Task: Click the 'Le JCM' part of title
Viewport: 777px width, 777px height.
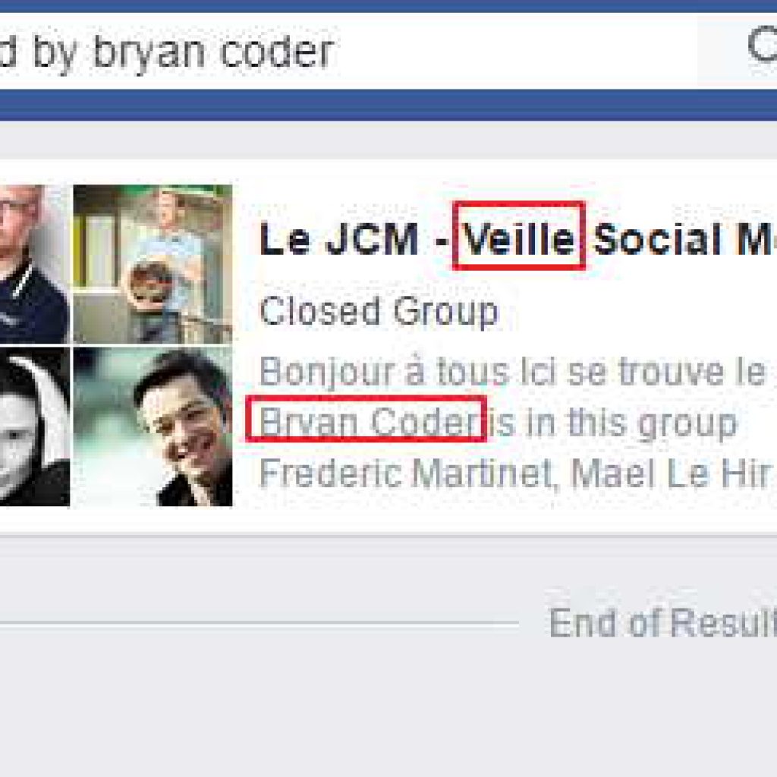Action: (x=339, y=239)
